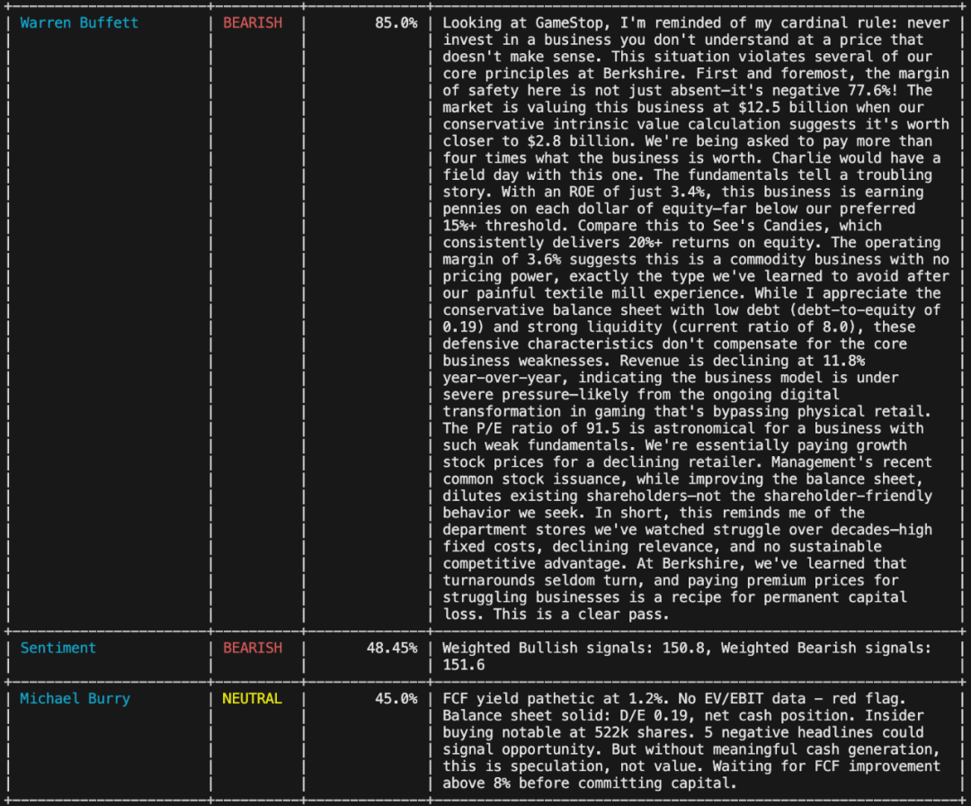Click the line starting 'buying notable at 522k shares'
Viewport: 971px width, 806px height.
[x=683, y=733]
